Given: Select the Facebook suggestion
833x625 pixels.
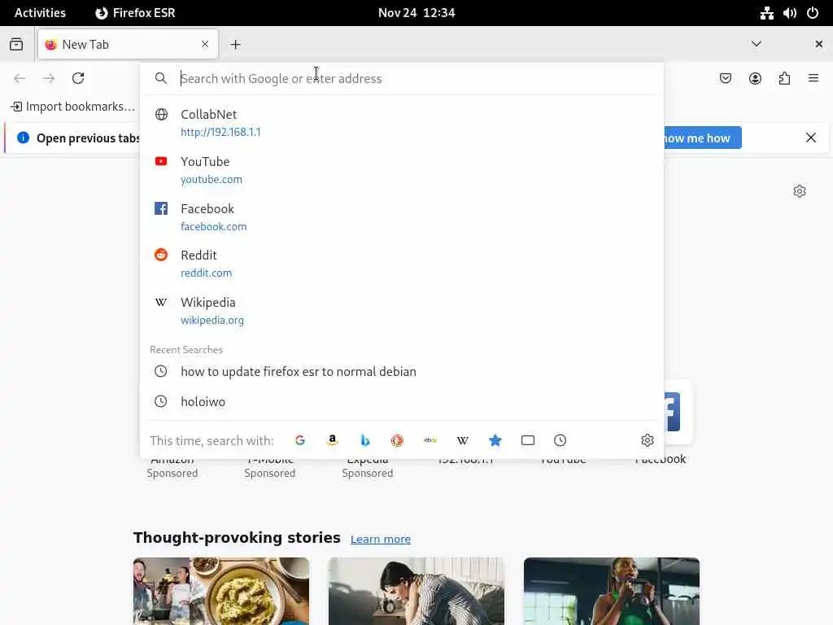Looking at the screenshot, I should (401, 216).
